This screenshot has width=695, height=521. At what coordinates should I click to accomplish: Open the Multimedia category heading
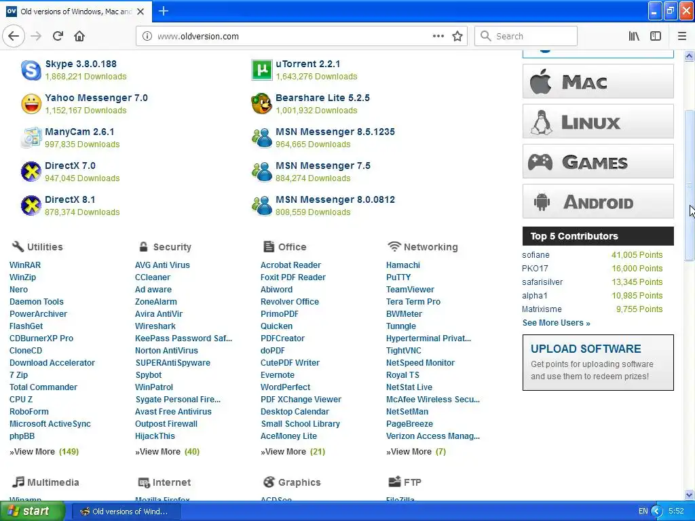[45, 482]
